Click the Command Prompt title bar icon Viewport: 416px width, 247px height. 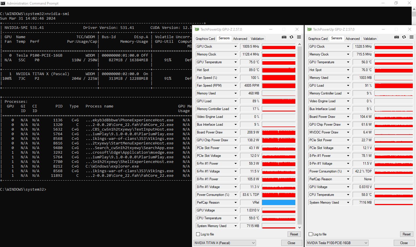click(3, 3)
